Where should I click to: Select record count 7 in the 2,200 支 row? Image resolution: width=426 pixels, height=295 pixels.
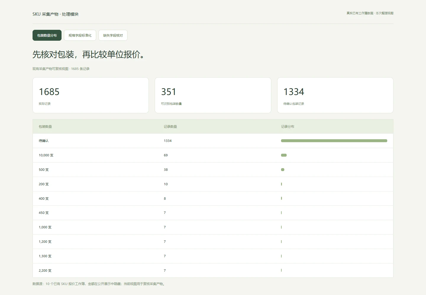click(x=165, y=271)
